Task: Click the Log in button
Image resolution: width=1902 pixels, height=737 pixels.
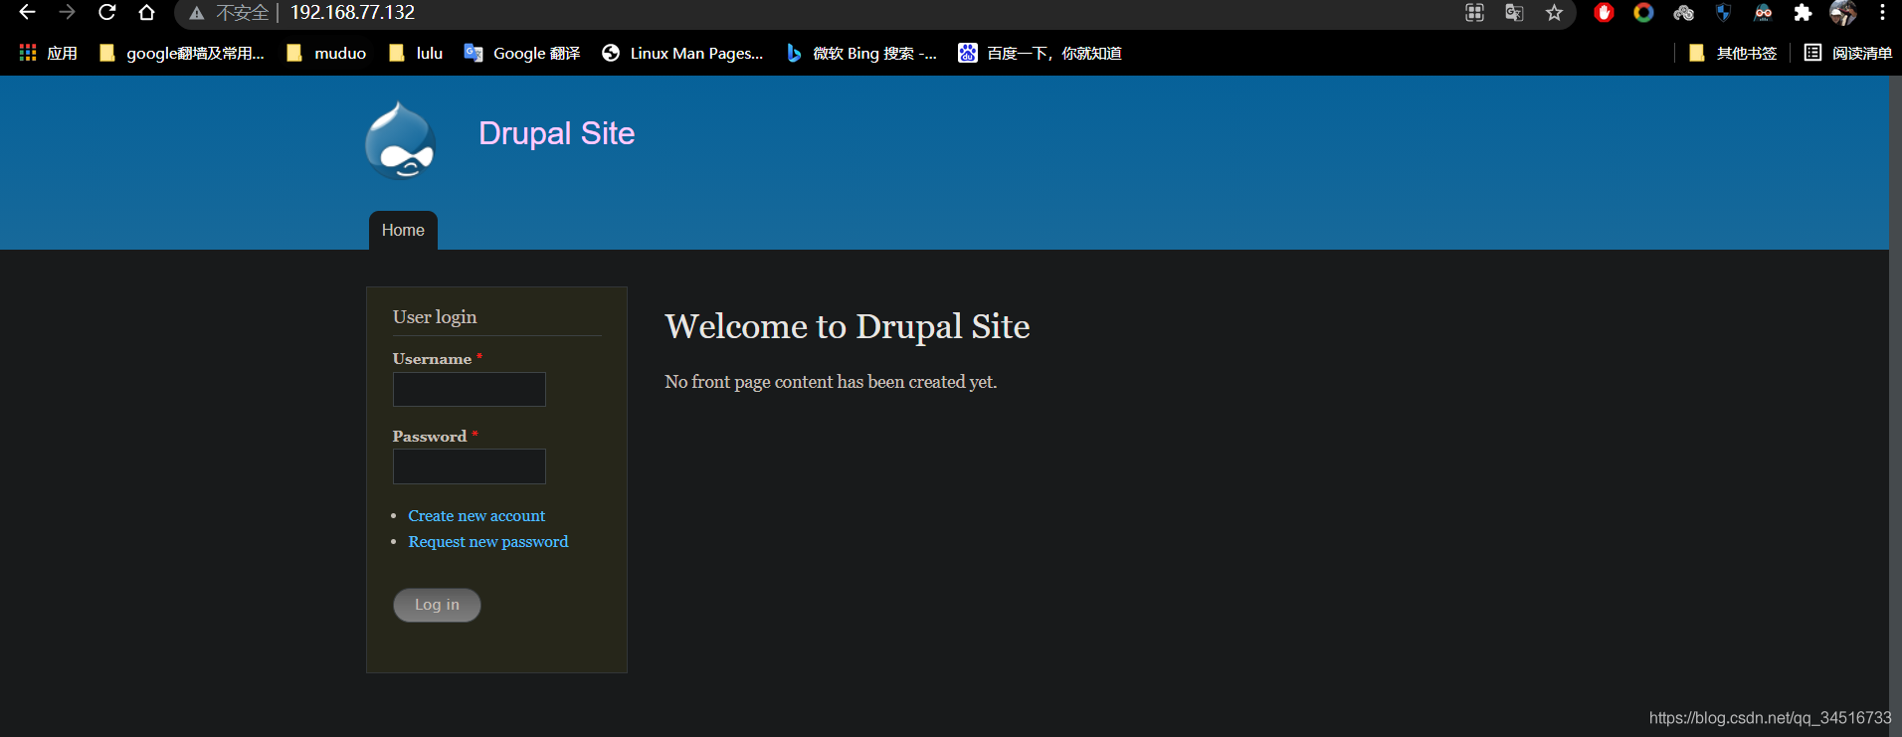Action: 437,605
